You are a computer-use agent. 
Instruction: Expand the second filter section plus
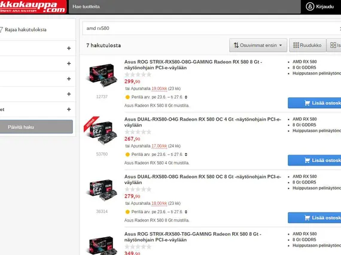pos(69,63)
